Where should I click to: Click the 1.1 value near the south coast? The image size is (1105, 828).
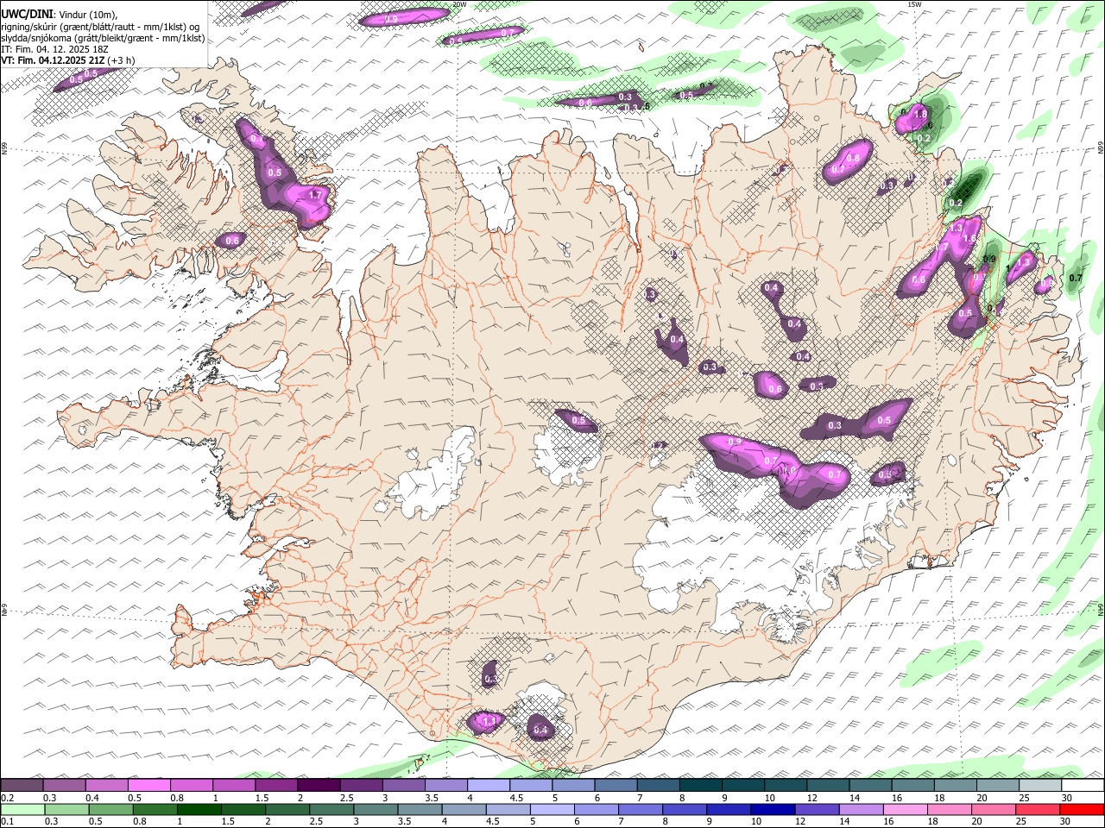click(489, 721)
